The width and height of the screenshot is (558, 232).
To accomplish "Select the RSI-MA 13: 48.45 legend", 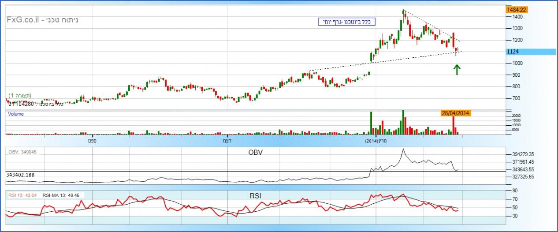I will click(63, 195).
